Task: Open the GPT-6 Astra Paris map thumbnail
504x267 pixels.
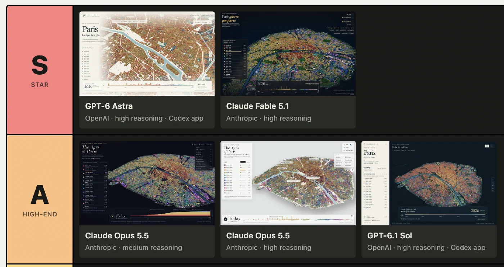Action: [147, 54]
